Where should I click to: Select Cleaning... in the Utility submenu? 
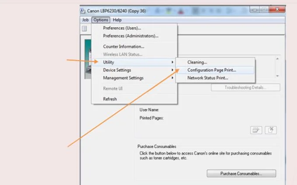point(215,62)
